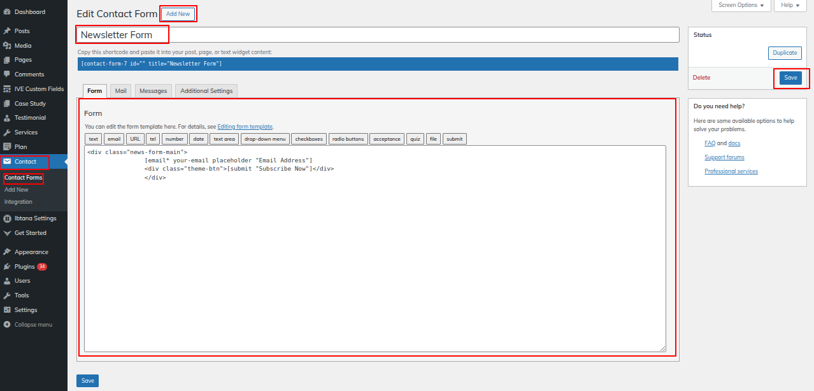Click the Media library icon

pyautogui.click(x=7, y=46)
